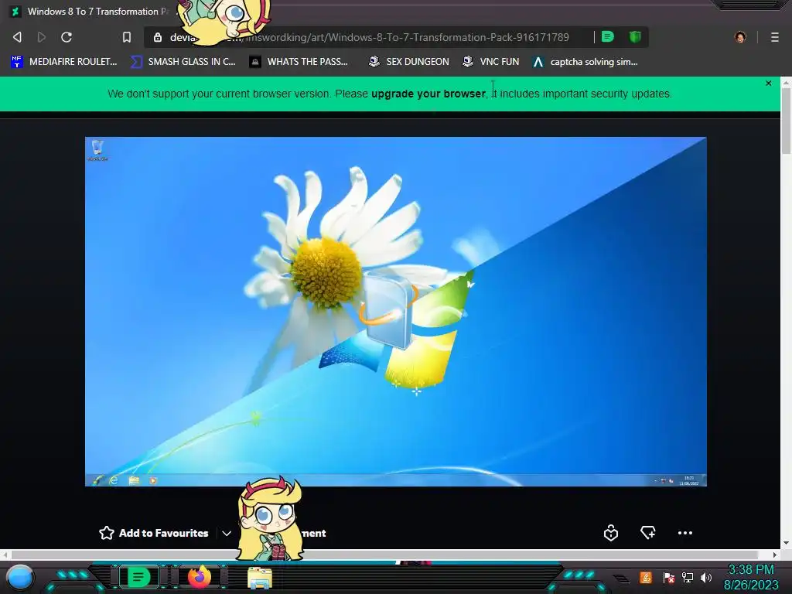This screenshot has height=594, width=792.
Task: Click the Action Center flag tray icon
Action: click(668, 577)
